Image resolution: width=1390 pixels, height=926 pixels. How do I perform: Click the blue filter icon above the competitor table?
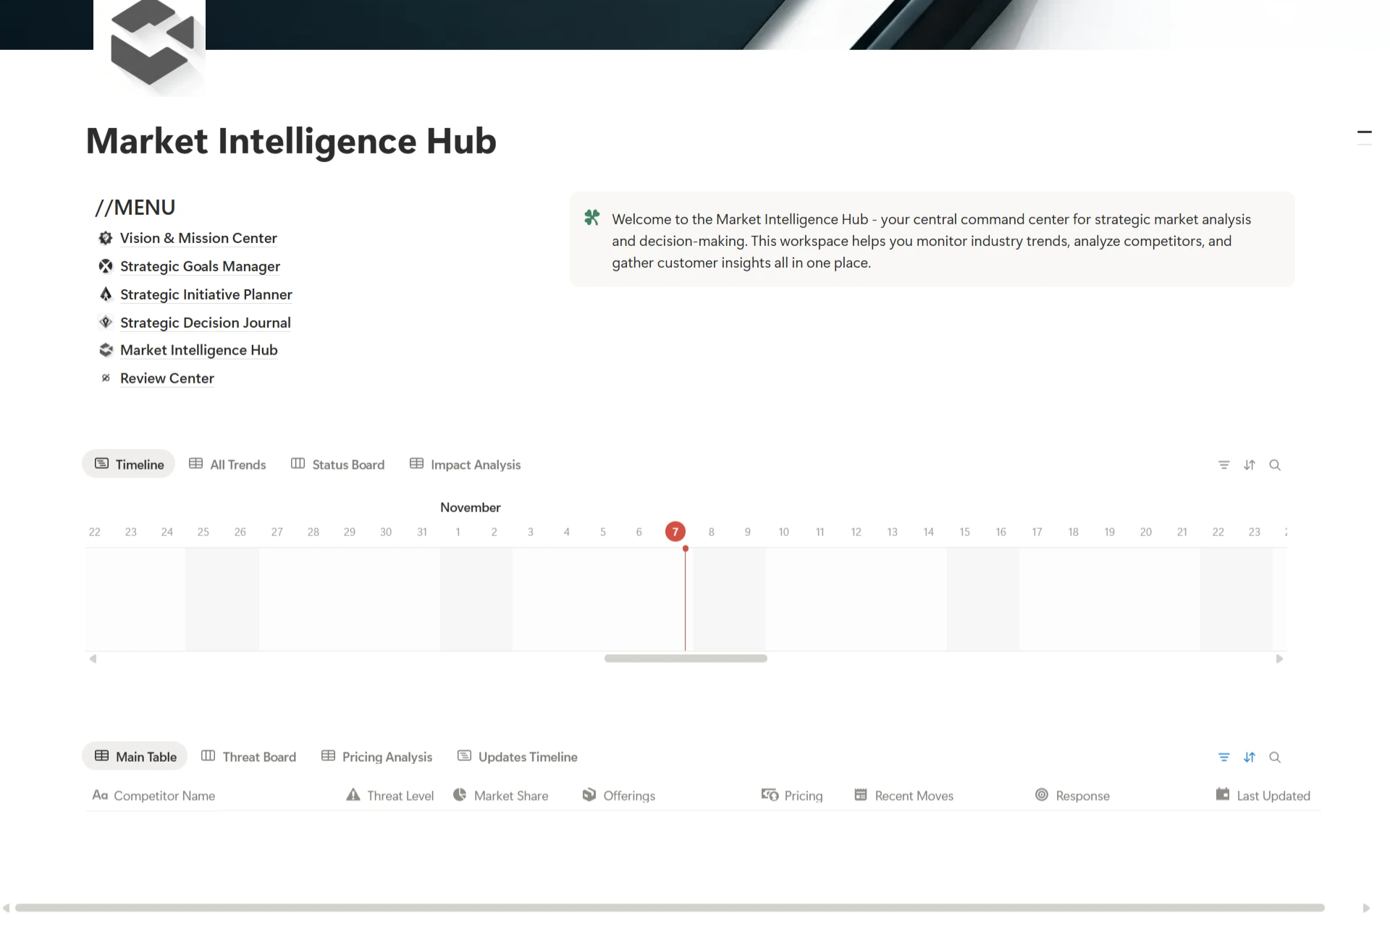pyautogui.click(x=1223, y=757)
